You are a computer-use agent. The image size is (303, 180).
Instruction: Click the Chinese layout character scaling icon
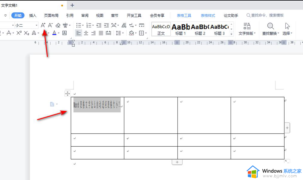(114, 25)
